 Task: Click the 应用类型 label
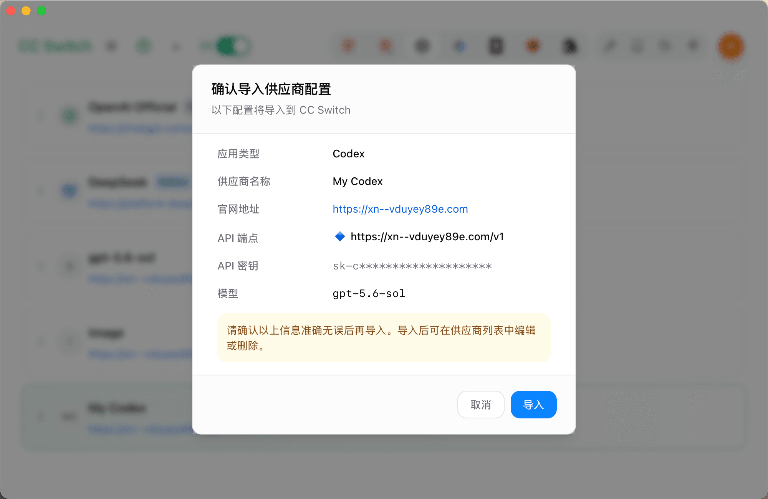click(x=238, y=154)
